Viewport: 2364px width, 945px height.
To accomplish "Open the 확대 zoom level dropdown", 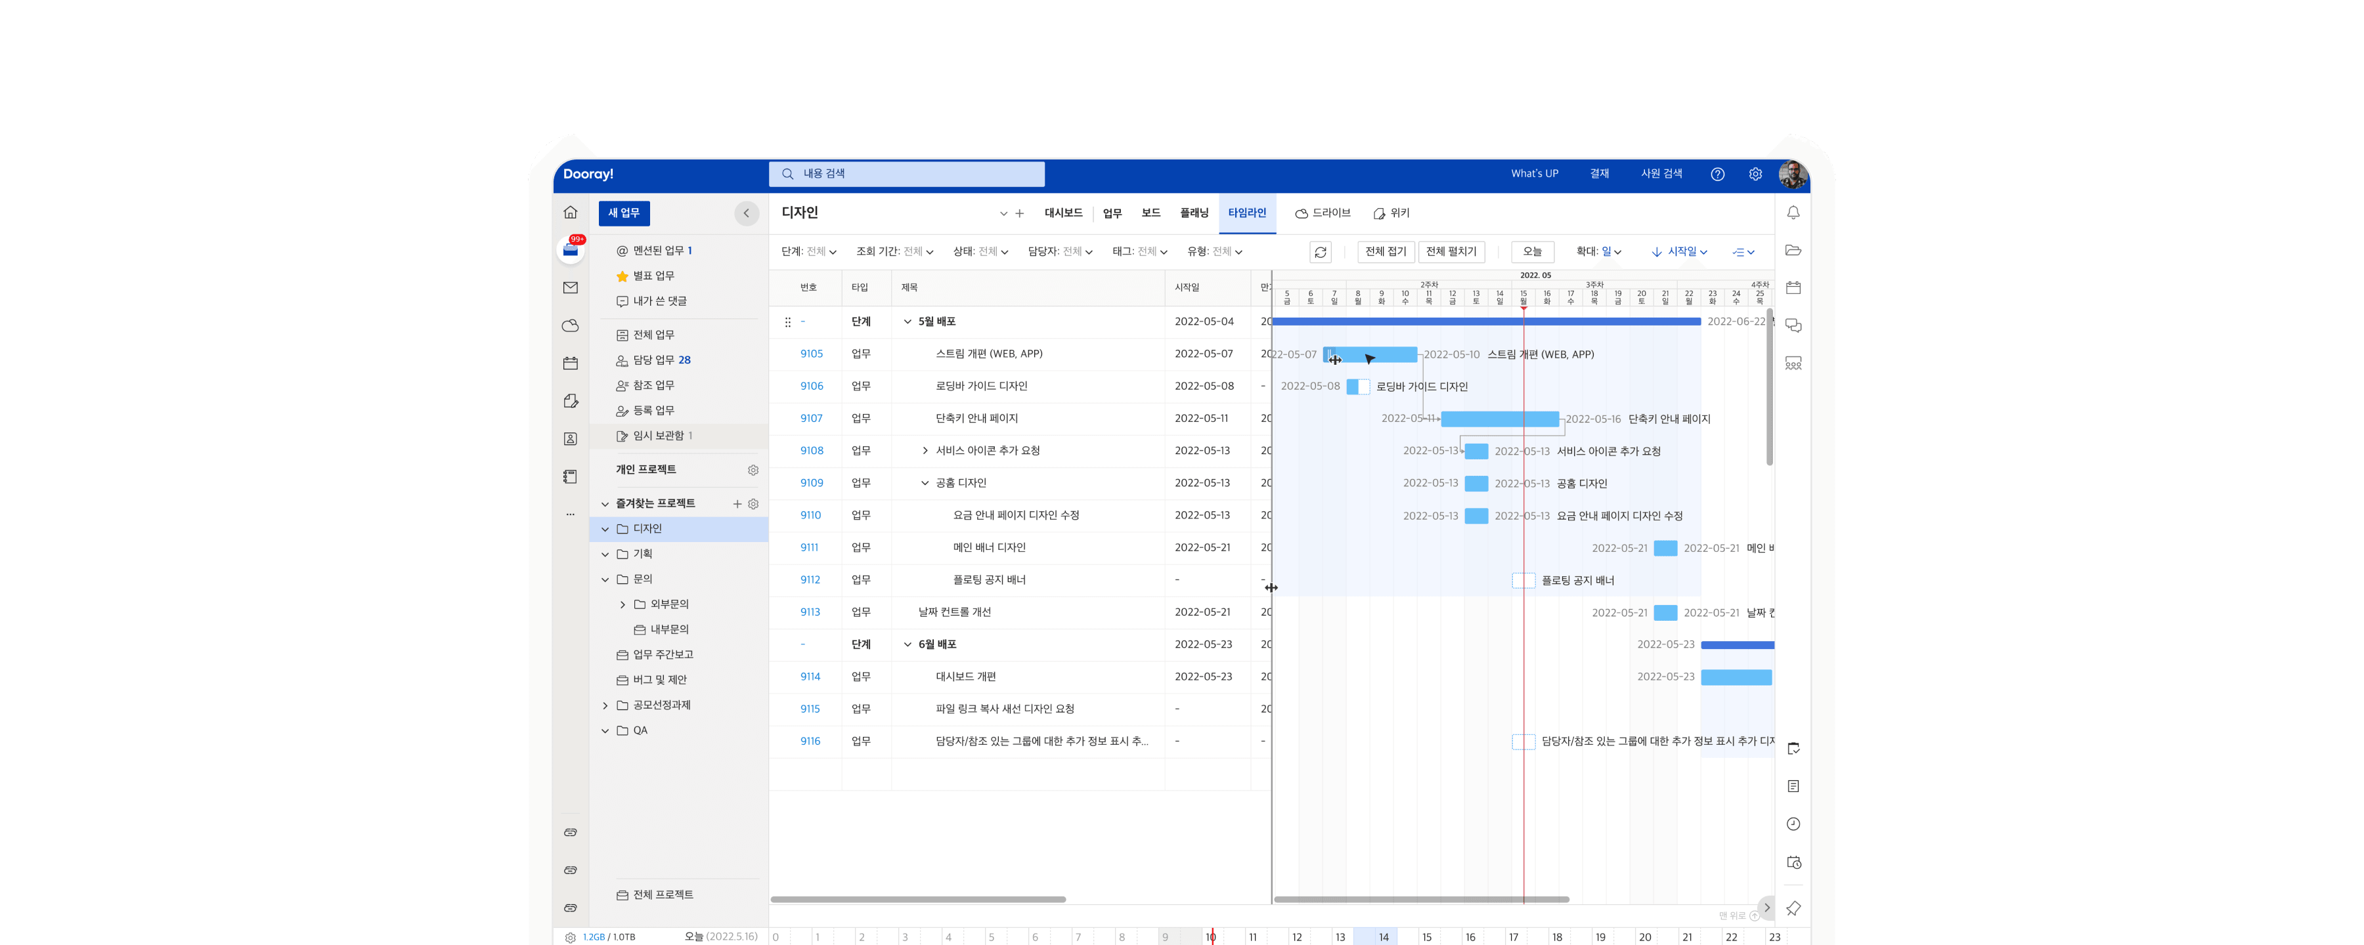I will (x=1598, y=251).
